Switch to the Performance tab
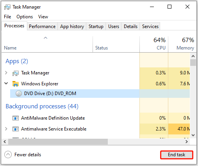The image size is (198, 166). tap(42, 26)
